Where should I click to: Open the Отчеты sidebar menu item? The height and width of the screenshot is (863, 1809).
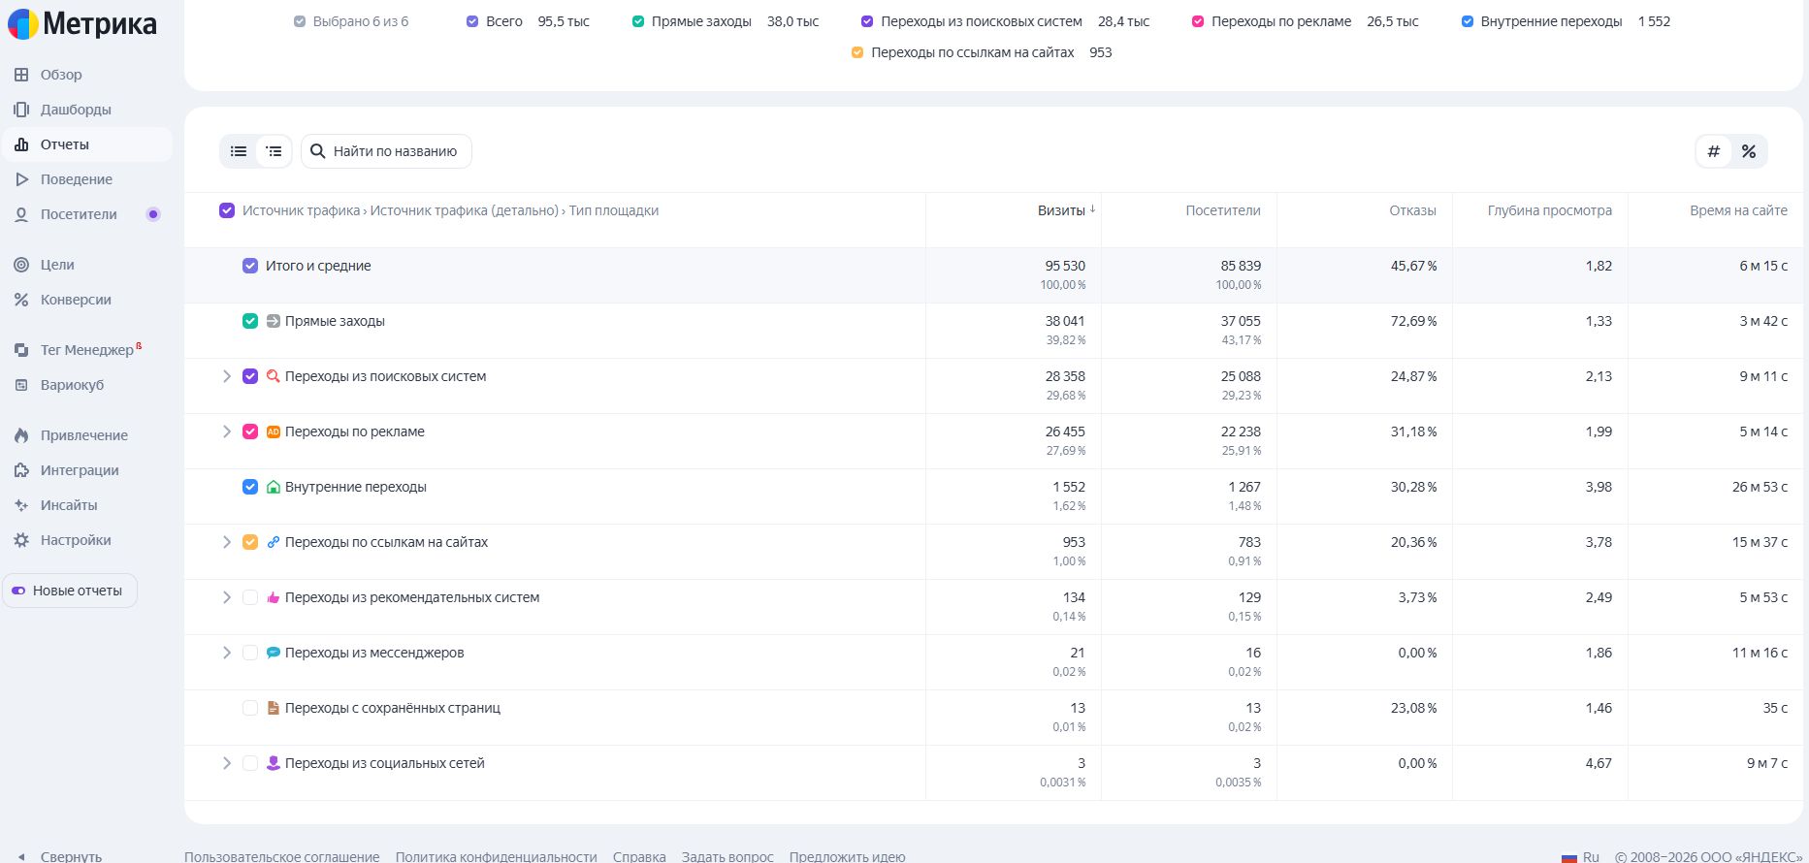65,144
